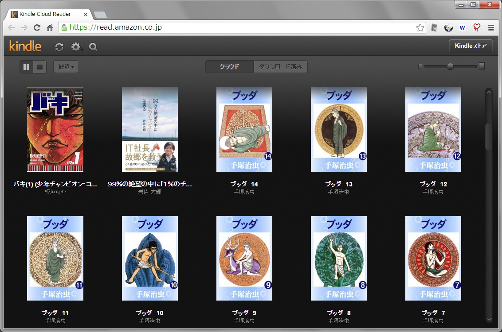Click the title text ブッダ 10

[x=150, y=313]
